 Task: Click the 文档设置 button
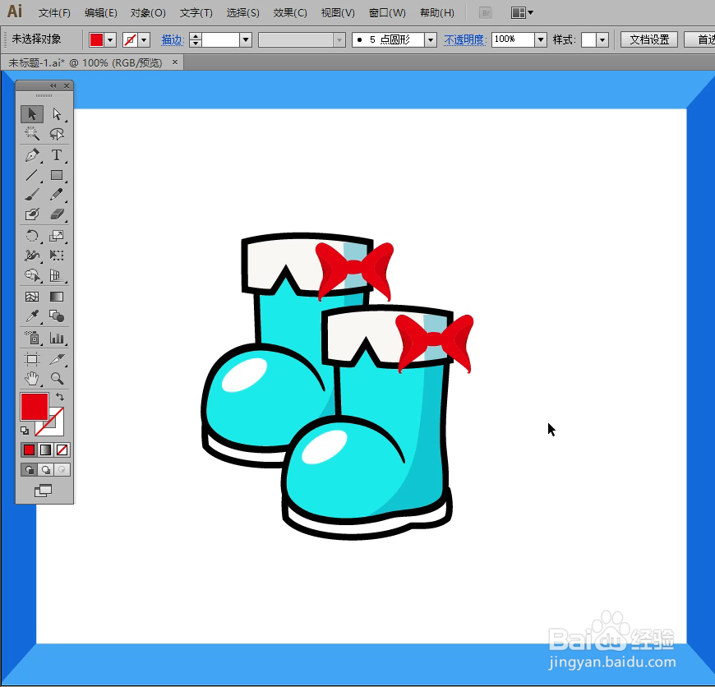pos(649,39)
